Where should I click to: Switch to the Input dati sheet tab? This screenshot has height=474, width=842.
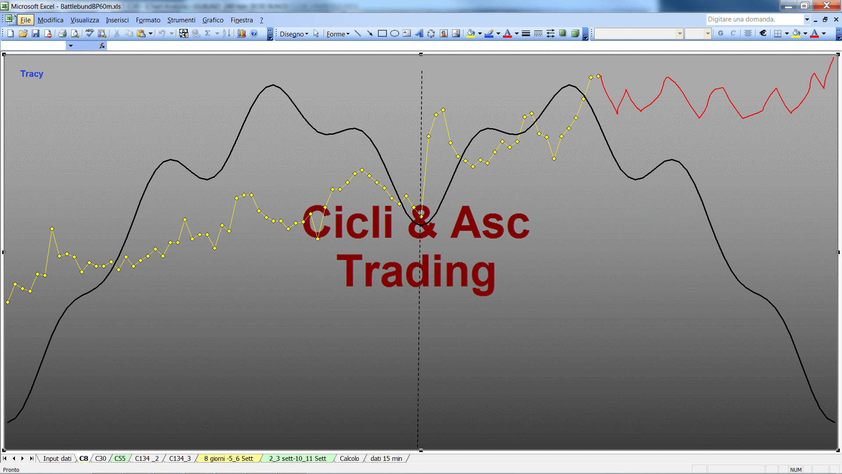click(57, 458)
